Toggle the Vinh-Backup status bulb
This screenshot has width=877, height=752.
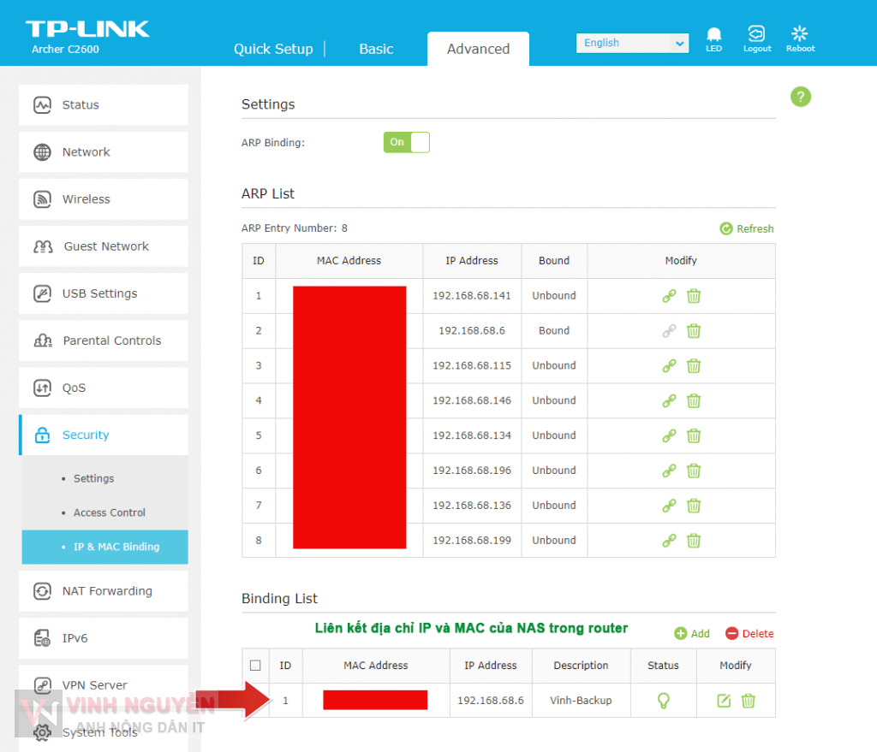pyautogui.click(x=663, y=701)
